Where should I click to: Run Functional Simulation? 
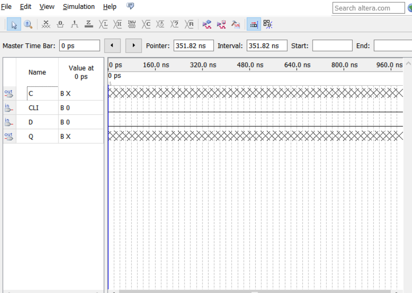click(x=207, y=24)
